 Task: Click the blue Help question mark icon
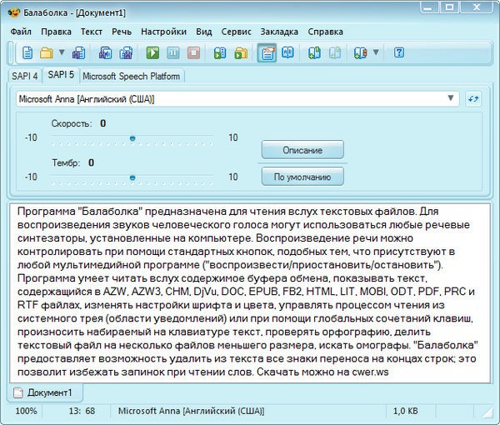pyautogui.click(x=399, y=53)
